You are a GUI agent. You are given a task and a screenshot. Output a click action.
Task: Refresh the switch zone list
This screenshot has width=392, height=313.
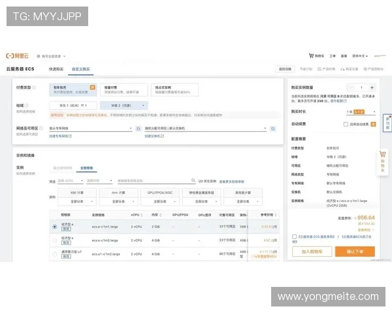coord(272,128)
